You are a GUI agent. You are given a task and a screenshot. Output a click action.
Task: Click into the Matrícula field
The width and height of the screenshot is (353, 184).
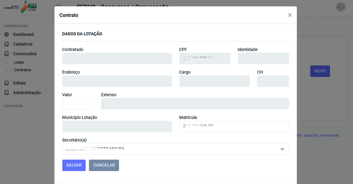[x=234, y=126]
